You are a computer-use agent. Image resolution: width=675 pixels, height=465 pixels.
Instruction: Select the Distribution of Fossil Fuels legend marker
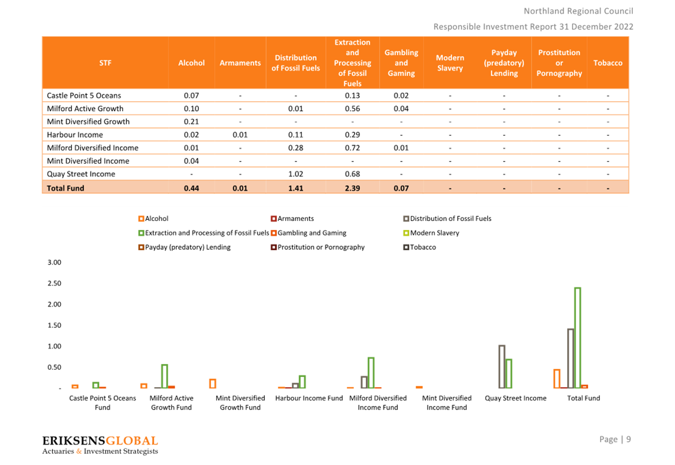(406, 219)
